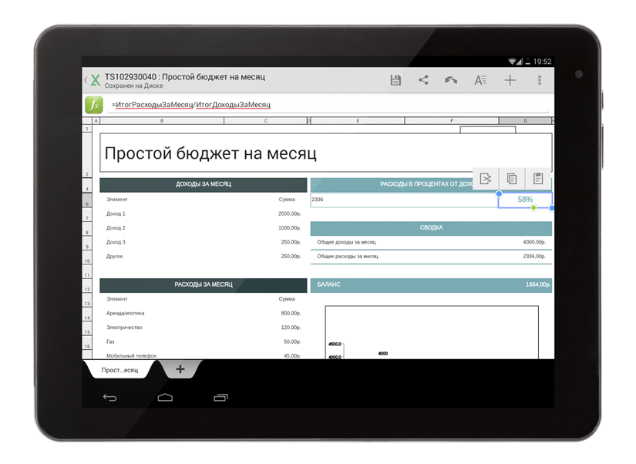Paste from clipboard icon in popup
This screenshot has height=464, width=636.
[x=538, y=179]
